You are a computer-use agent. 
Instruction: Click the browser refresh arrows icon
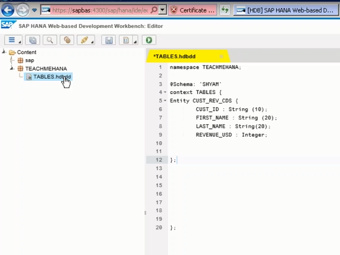point(225,10)
